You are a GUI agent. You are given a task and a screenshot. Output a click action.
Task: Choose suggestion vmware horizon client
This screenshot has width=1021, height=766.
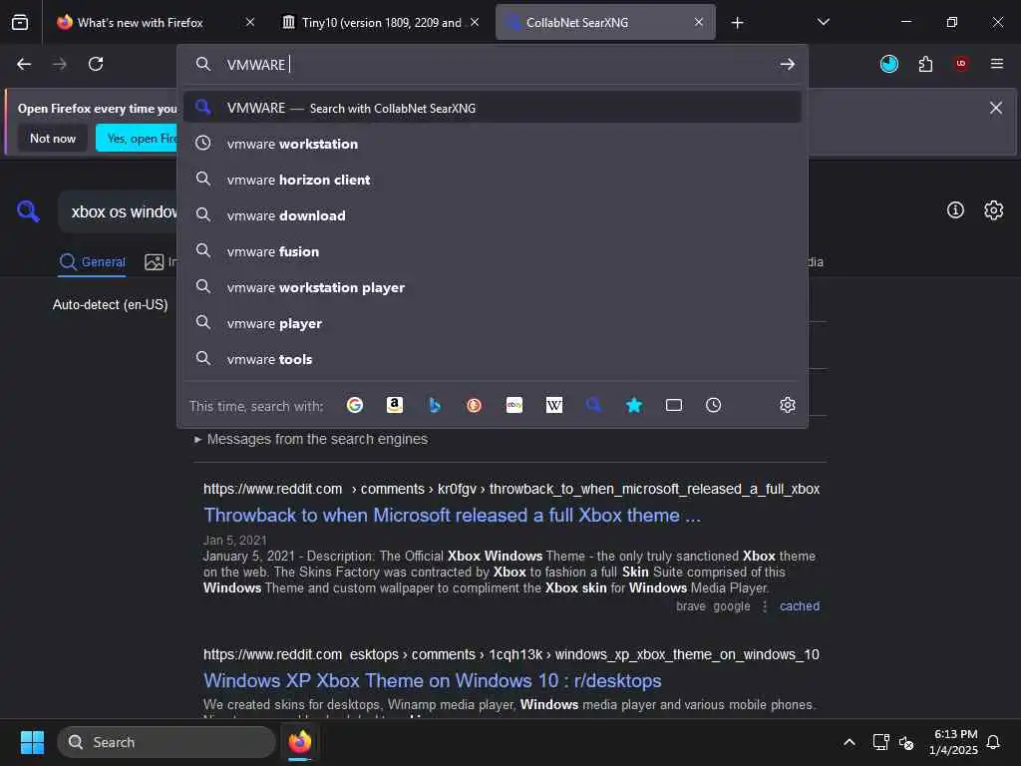tap(493, 180)
